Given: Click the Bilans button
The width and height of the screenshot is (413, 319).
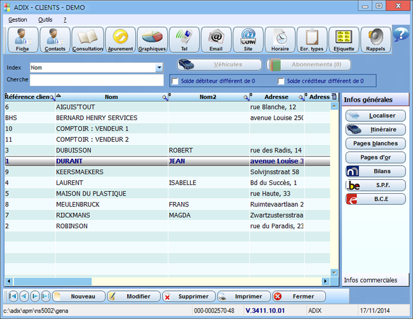Looking at the screenshot, I should tap(376, 171).
